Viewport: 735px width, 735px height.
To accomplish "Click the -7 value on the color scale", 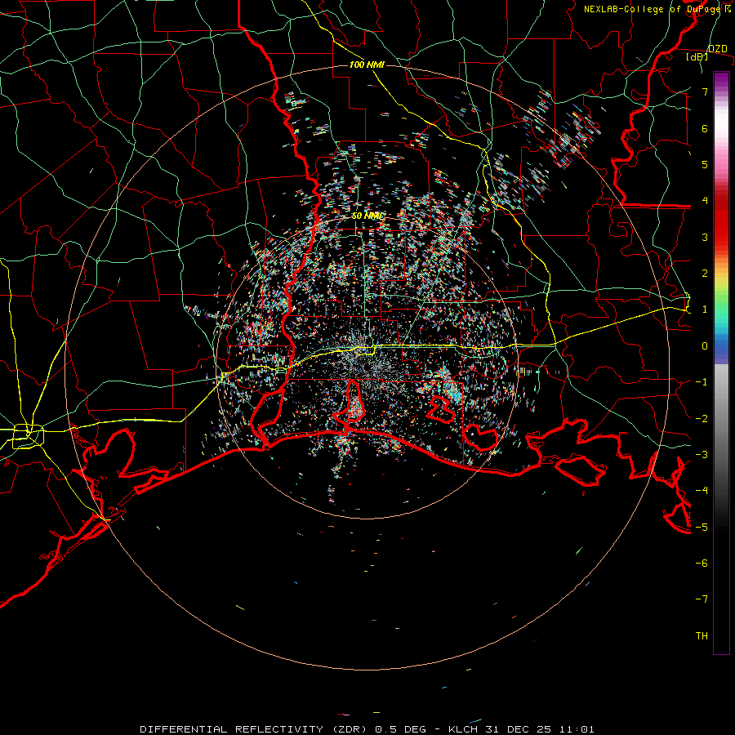I will pyautogui.click(x=702, y=599).
